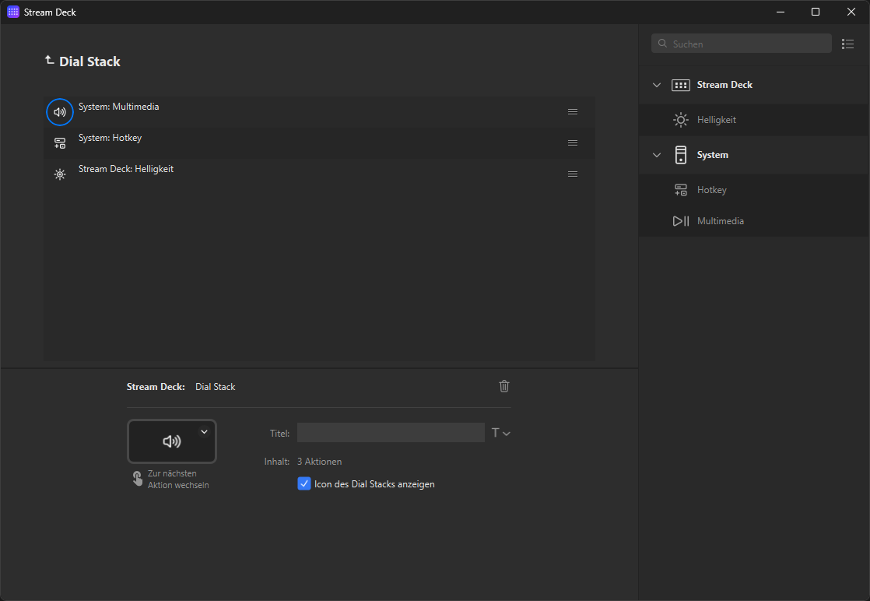Click the Titel text input field

[391, 433]
